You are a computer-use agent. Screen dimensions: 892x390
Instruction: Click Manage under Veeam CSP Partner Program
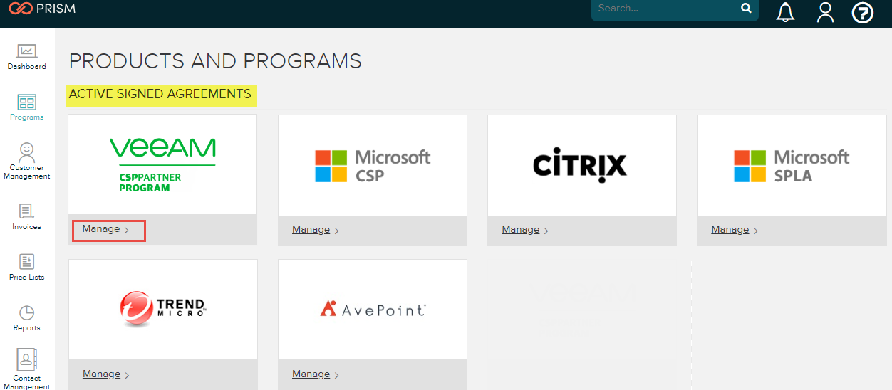[x=101, y=229]
